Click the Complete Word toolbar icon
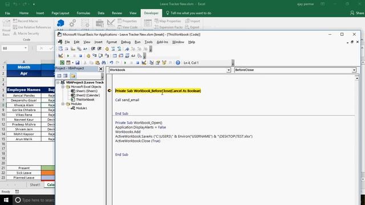The width and height of the screenshot is (365, 205). [86, 49]
